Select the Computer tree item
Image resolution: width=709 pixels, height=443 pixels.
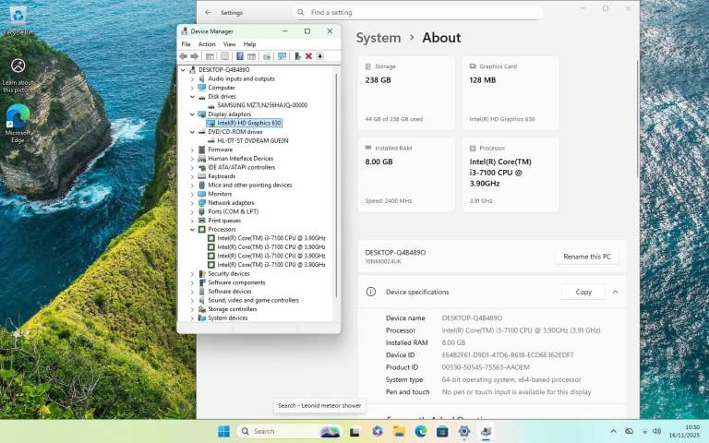coord(222,88)
